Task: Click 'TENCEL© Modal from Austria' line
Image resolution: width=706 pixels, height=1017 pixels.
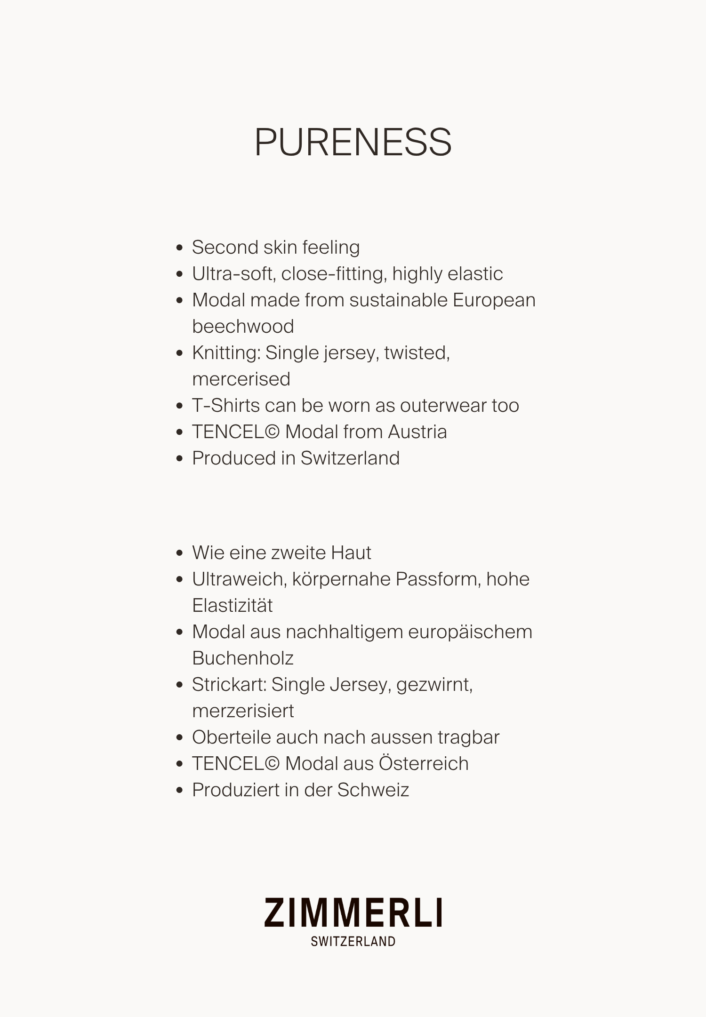Action: pyautogui.click(x=319, y=432)
